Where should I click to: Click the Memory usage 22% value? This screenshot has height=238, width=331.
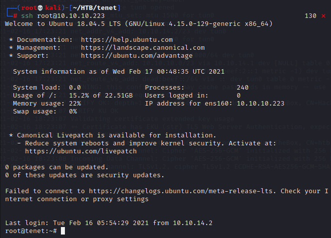[75, 104]
